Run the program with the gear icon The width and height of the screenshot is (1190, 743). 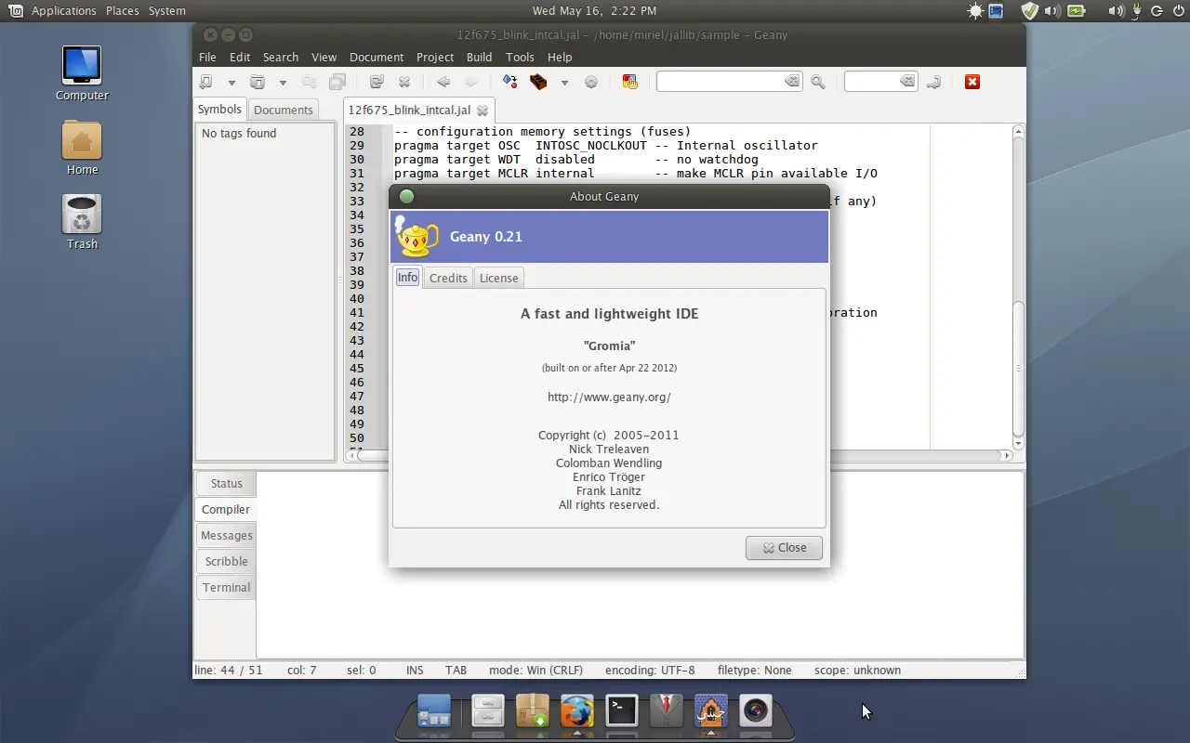pos(591,82)
